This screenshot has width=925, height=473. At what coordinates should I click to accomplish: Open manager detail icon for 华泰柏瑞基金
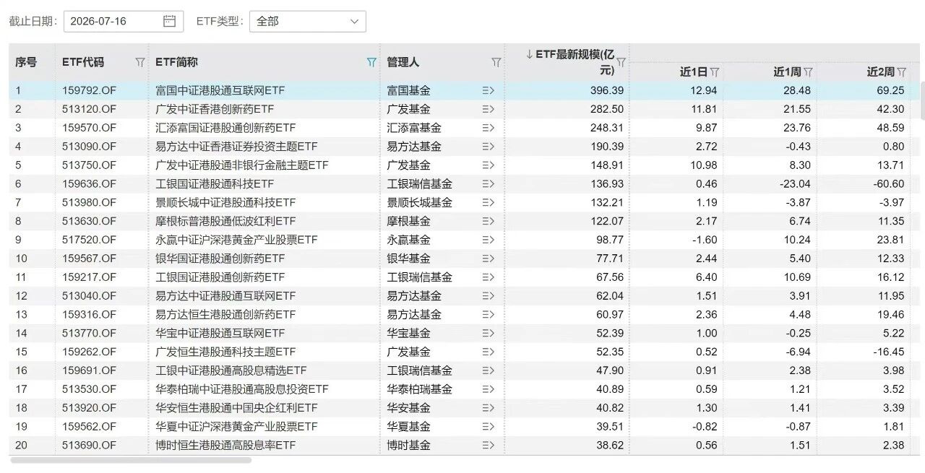click(x=488, y=389)
